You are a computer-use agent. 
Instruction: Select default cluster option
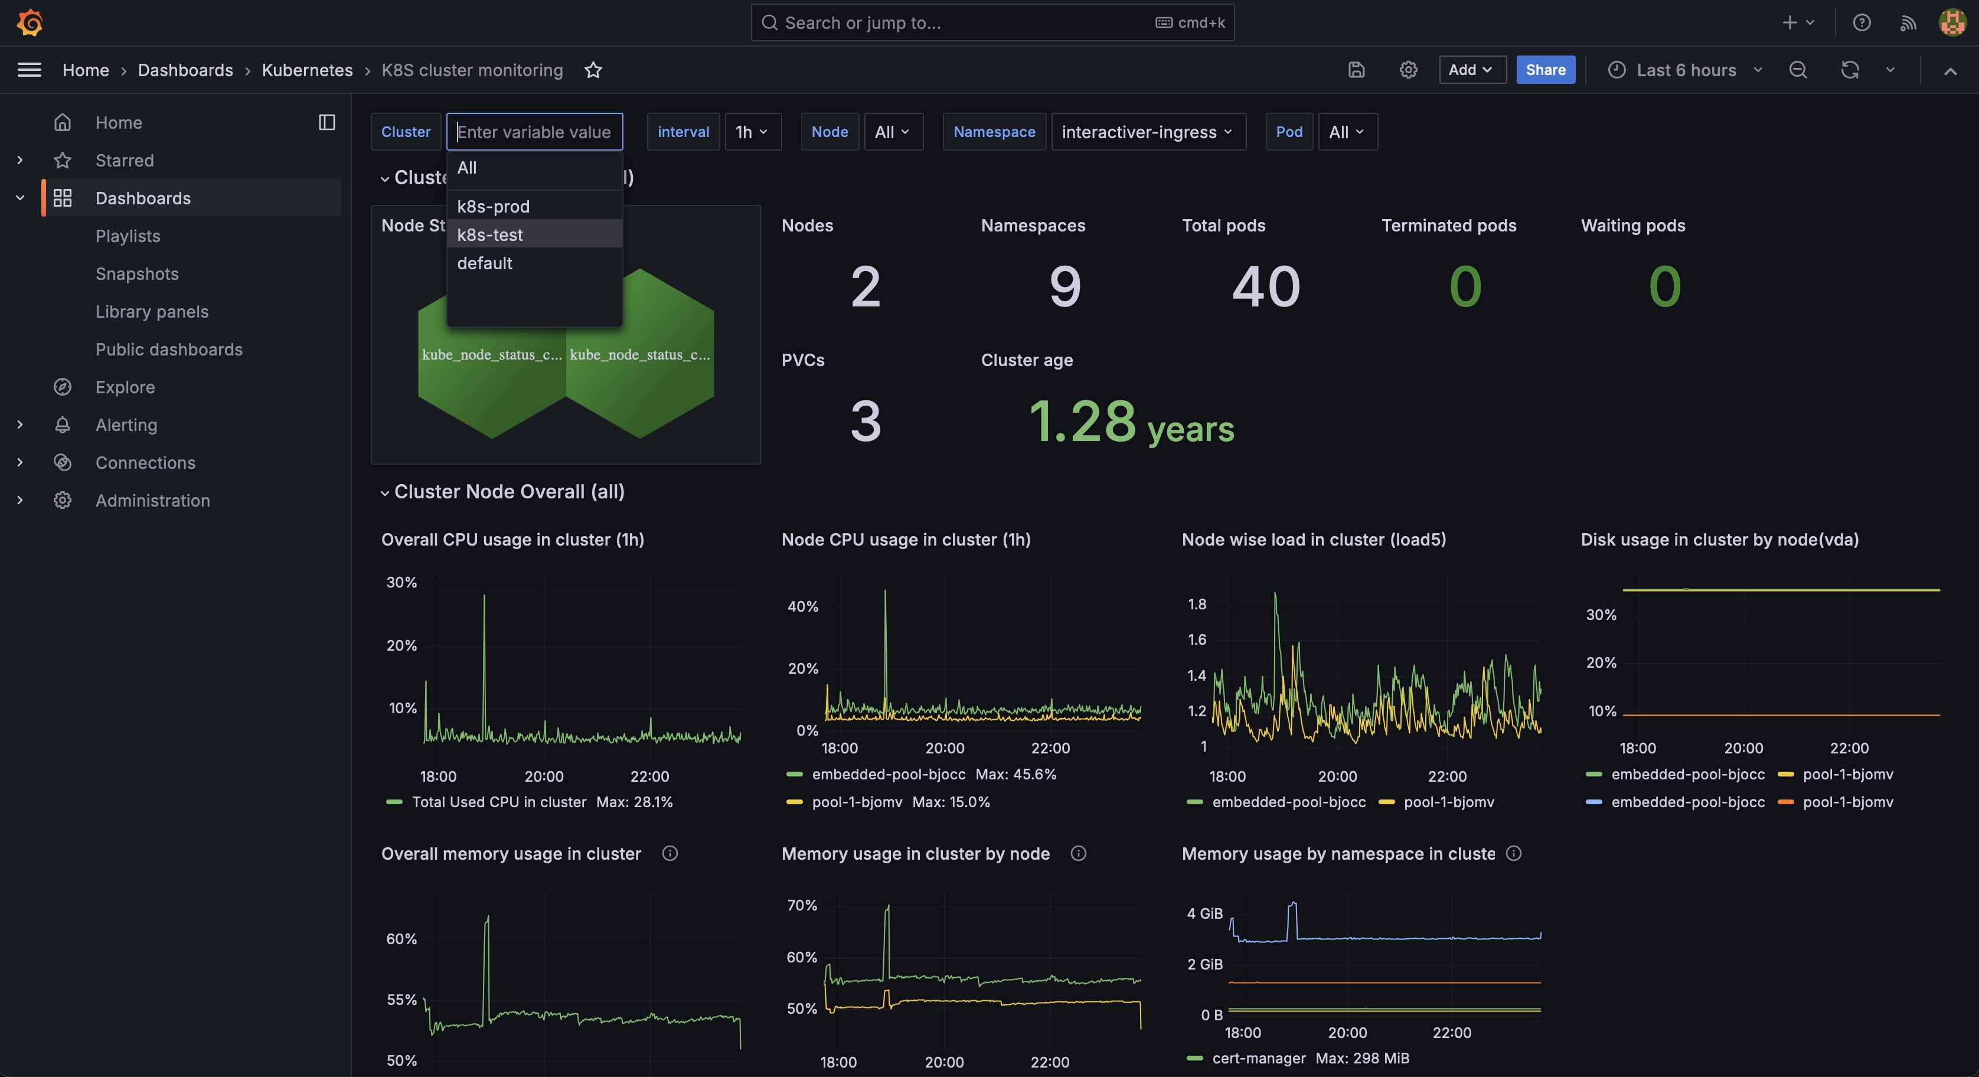(x=535, y=263)
